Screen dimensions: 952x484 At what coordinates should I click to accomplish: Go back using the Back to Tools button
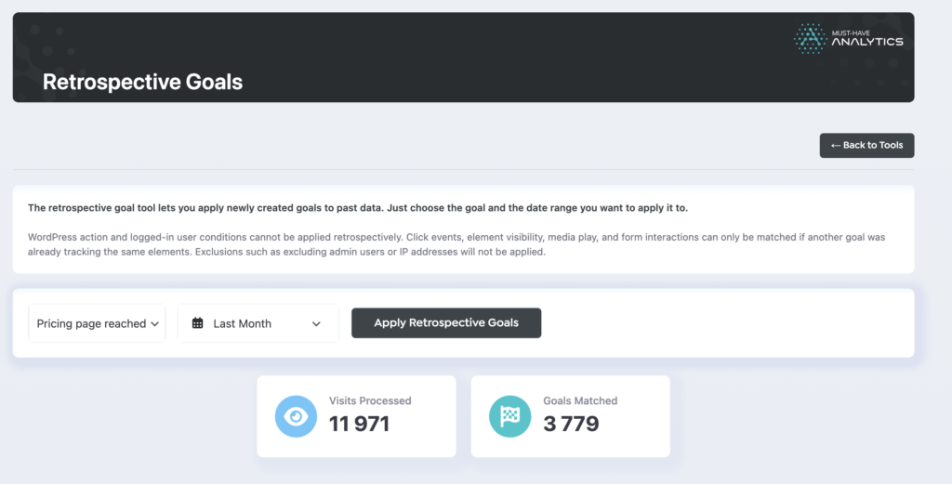866,146
